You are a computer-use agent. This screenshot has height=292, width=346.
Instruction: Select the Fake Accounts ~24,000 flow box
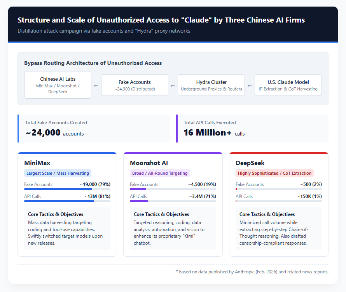tap(135, 85)
